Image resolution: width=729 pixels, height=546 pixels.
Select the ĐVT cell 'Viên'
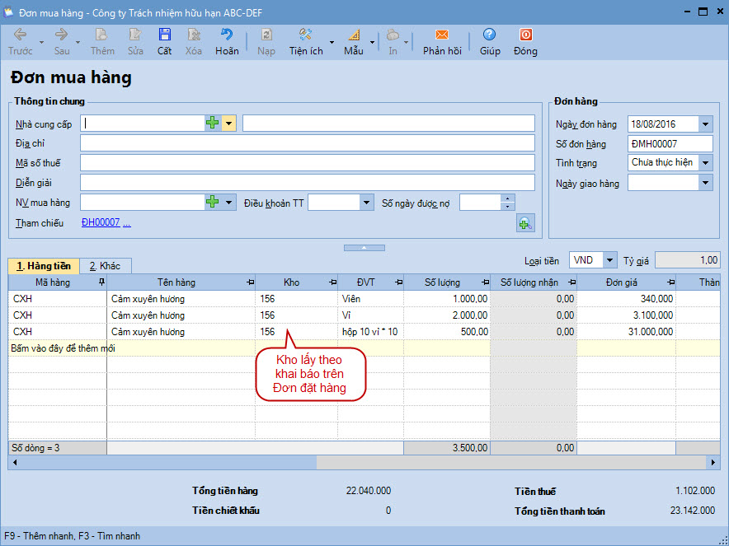click(x=371, y=299)
